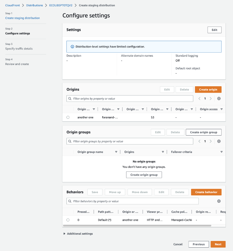Screen dimensions: 233x251
Task: Click Delete button in Behaviors panel
Action: point(180,192)
